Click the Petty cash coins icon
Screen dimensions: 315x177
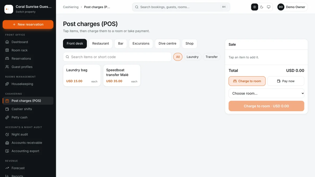point(7,117)
